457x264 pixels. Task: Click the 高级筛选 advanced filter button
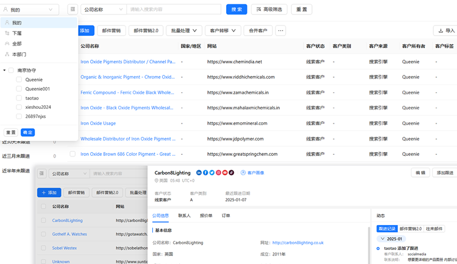tap(269, 9)
